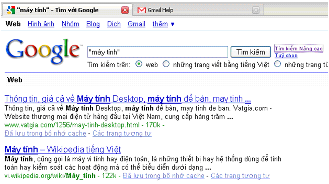This screenshot has width=329, height=184.
Task: Click the Google favicon on the first tab
Action: [x=11, y=10]
